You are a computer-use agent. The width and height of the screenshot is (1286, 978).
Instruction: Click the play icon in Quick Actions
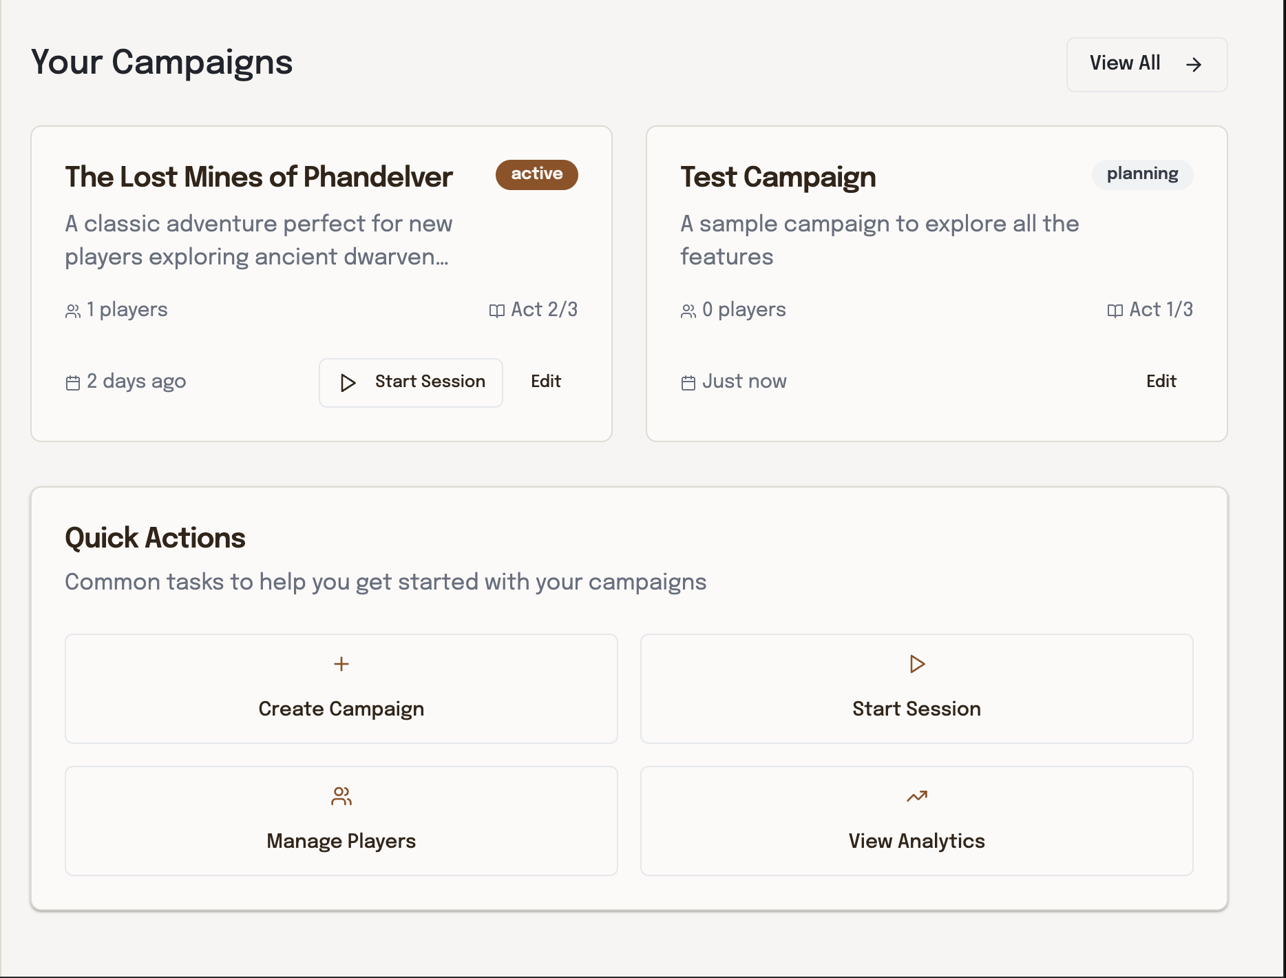[x=917, y=664]
